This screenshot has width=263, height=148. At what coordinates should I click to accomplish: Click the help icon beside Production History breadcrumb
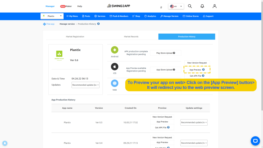point(98,24)
